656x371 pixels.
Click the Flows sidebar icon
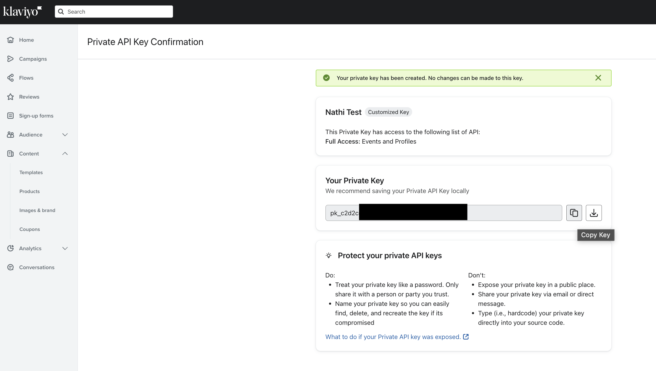[11, 78]
